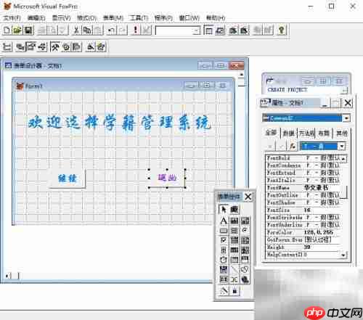Open the File (文件) menu
The image size is (363, 320).
12,18
